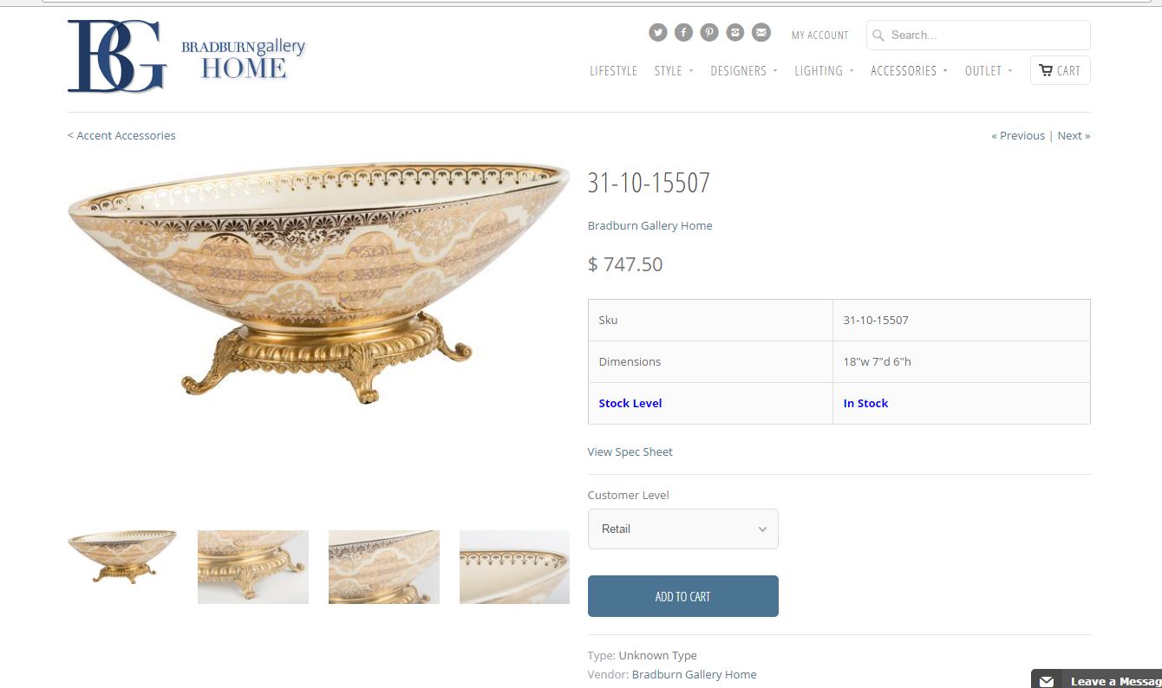Image resolution: width=1162 pixels, height=688 pixels.
Task: Open the Twitter social icon
Action: coord(658,33)
